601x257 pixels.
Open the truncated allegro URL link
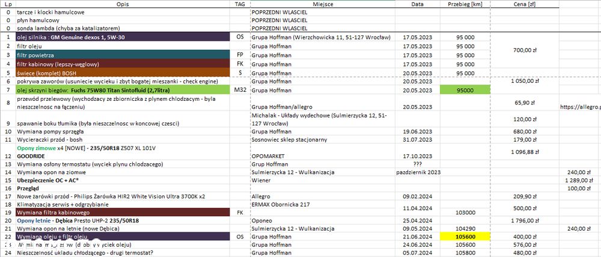pyautogui.click(x=581, y=107)
